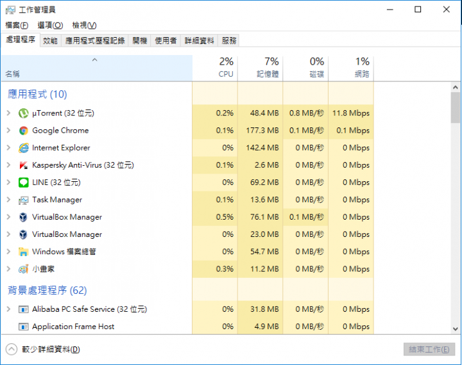
Task: Click the Windows 檔案總管 folder icon
Action: point(23,252)
